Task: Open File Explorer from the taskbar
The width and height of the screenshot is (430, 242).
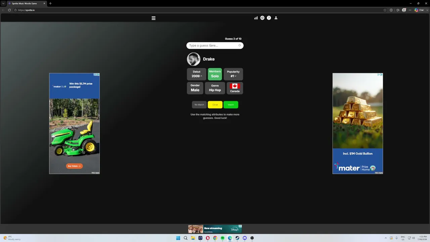Action: click(x=193, y=238)
